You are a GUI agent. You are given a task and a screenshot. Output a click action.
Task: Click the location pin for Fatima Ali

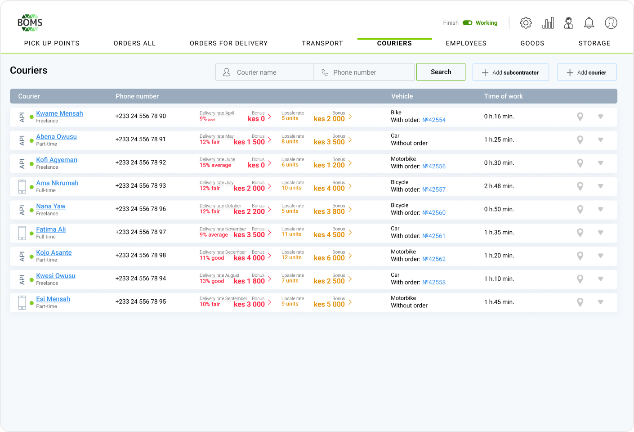[580, 233]
